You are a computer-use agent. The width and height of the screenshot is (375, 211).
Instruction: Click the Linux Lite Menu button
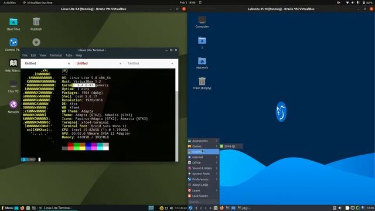tap(7, 208)
